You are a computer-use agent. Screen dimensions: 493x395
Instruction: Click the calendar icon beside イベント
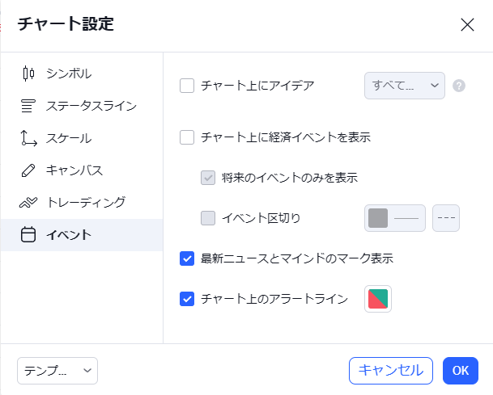click(x=28, y=235)
